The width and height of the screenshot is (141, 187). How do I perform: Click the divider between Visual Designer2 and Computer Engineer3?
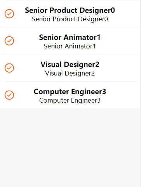pyautogui.click(x=70, y=81)
